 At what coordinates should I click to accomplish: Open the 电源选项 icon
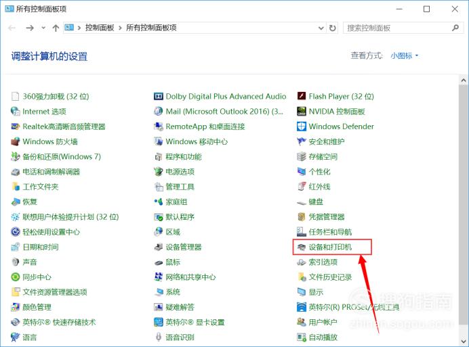(x=158, y=172)
